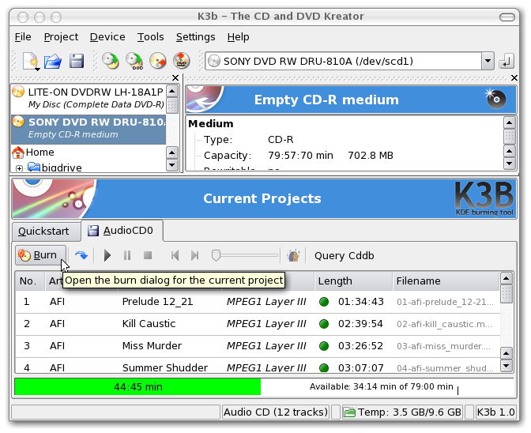
Task: Click the Available 34:14 min text
Action: [382, 386]
